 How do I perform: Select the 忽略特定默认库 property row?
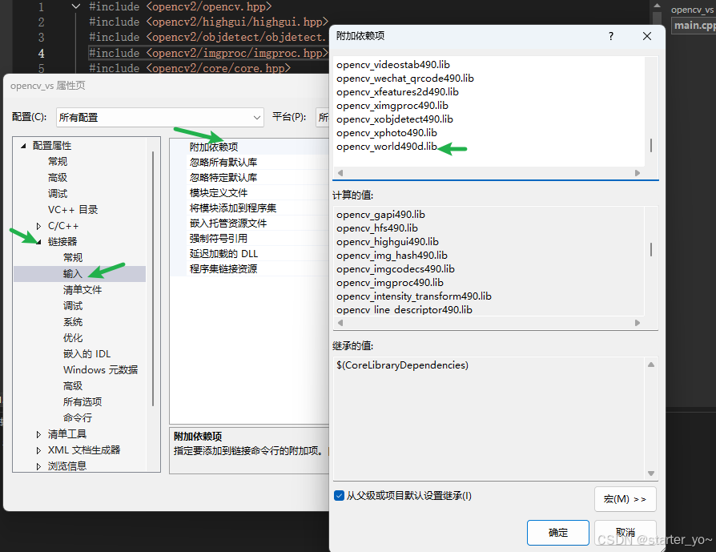(x=249, y=177)
